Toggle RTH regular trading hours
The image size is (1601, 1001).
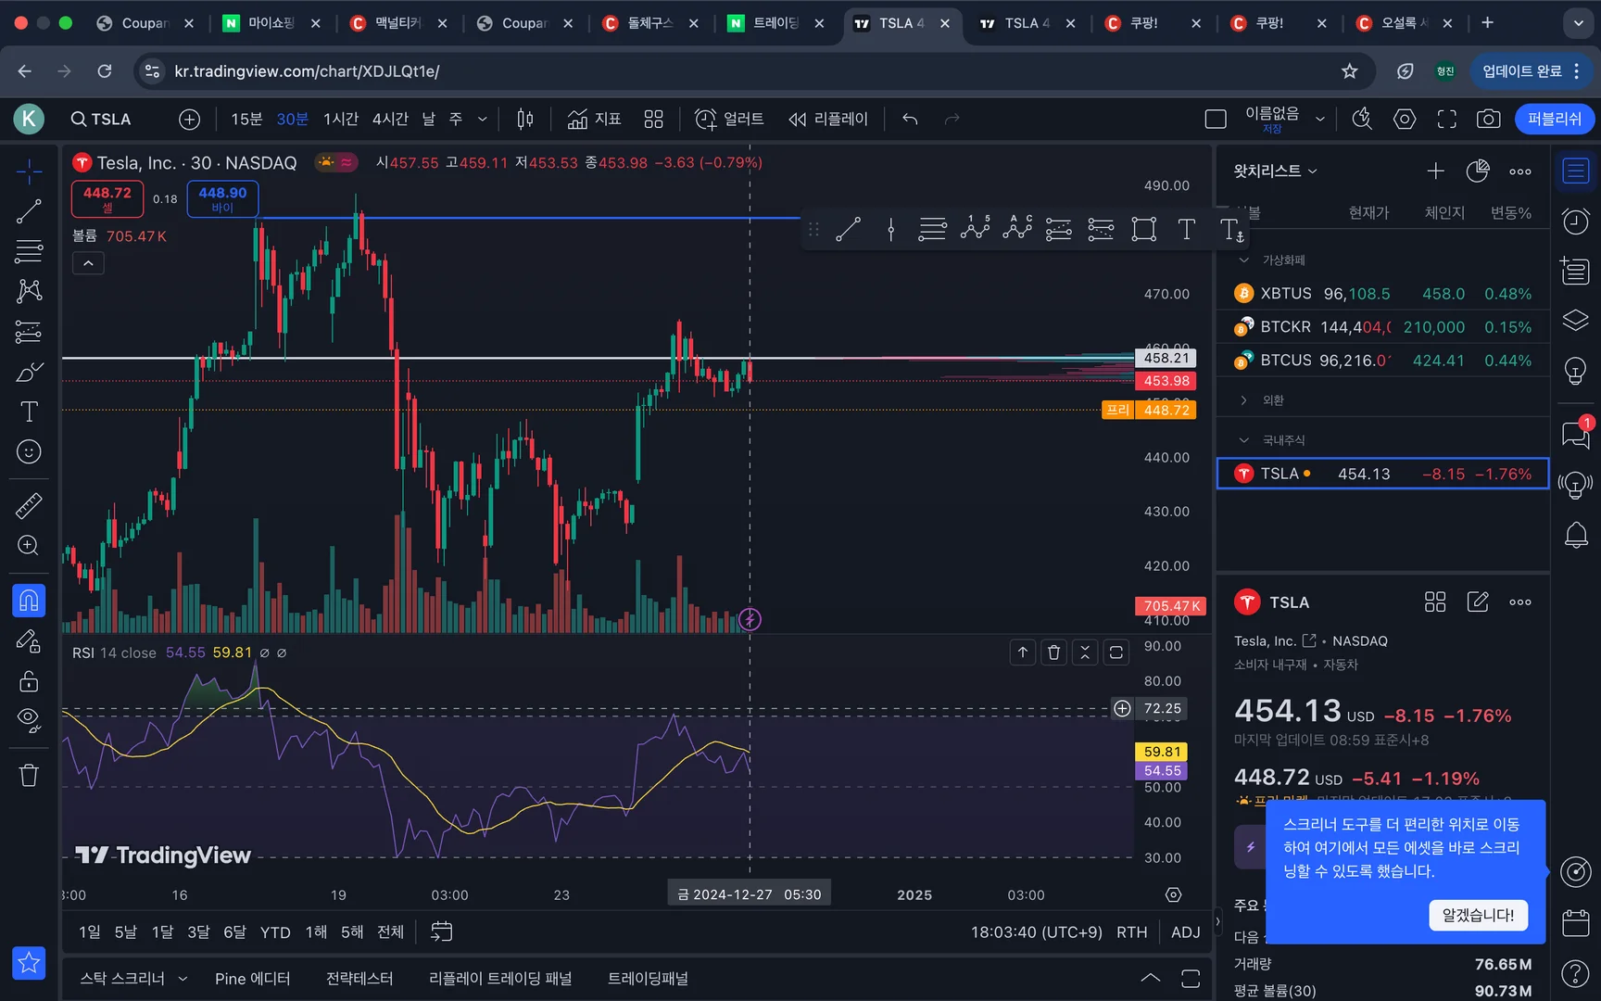tap(1131, 931)
